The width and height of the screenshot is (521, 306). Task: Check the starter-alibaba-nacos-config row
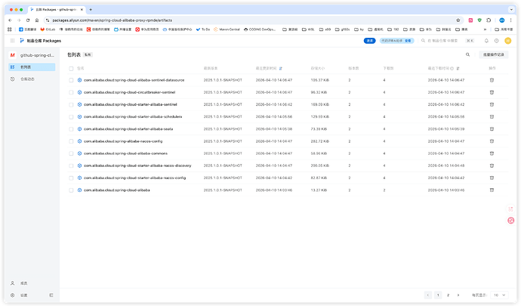[71, 178]
